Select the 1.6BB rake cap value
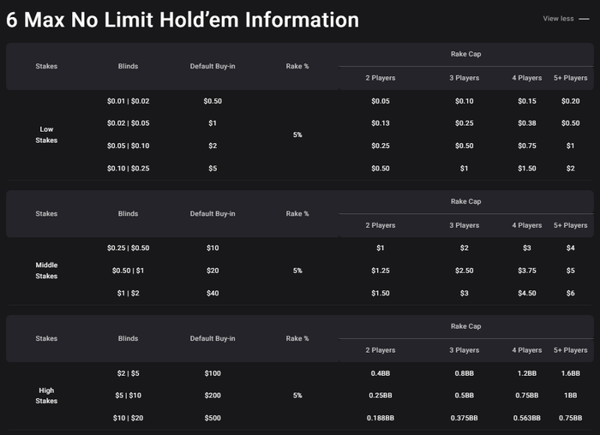600x435 pixels. coord(570,373)
